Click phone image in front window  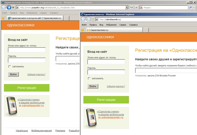coord(91,117)
